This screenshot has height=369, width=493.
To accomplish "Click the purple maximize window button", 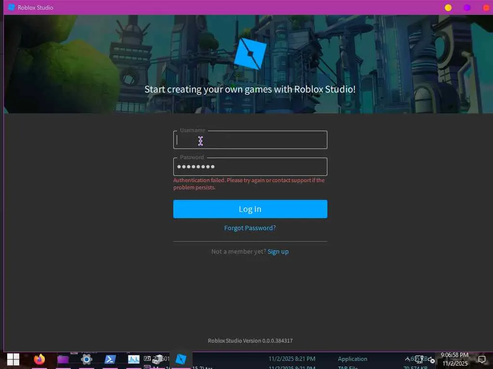I will 467,8.
